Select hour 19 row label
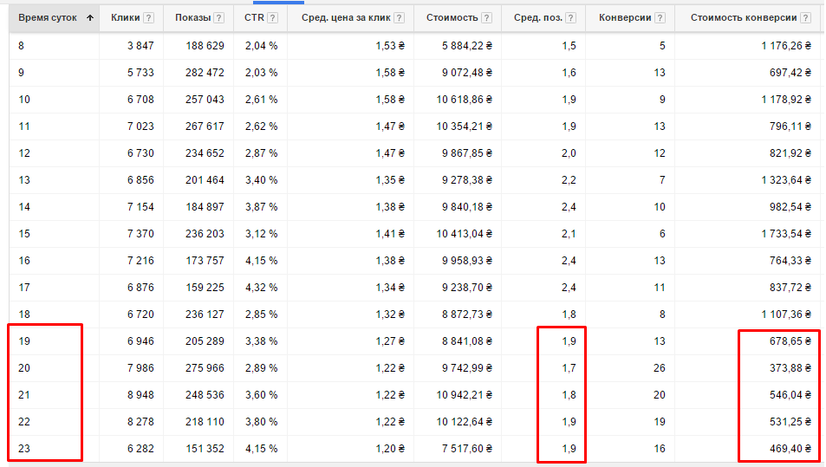The width and height of the screenshot is (826, 467). (x=24, y=341)
